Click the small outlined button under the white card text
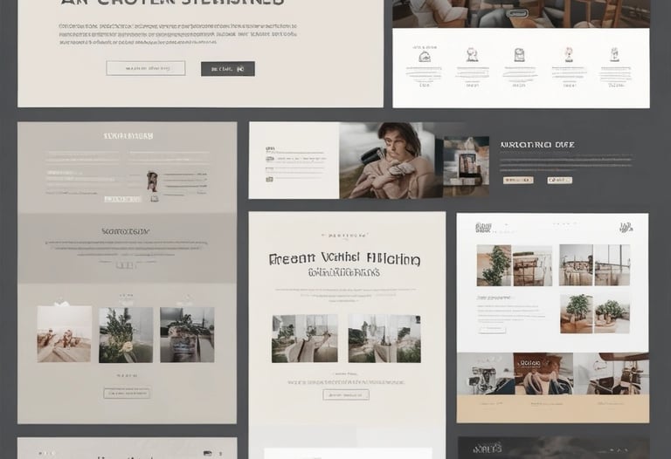The height and width of the screenshot is (459, 671). tap(492, 329)
